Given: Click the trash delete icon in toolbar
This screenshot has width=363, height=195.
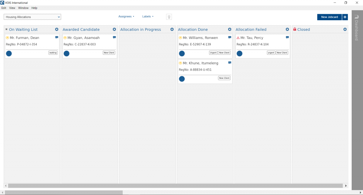Looking at the screenshot, I should coord(169,17).
